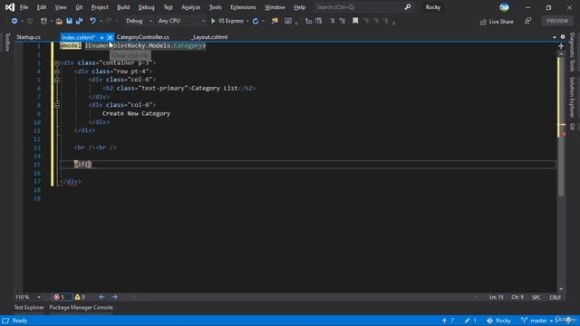Screen dimensions: 580x326
Task: Click the Visual Studio logo icon
Action: (10, 7)
